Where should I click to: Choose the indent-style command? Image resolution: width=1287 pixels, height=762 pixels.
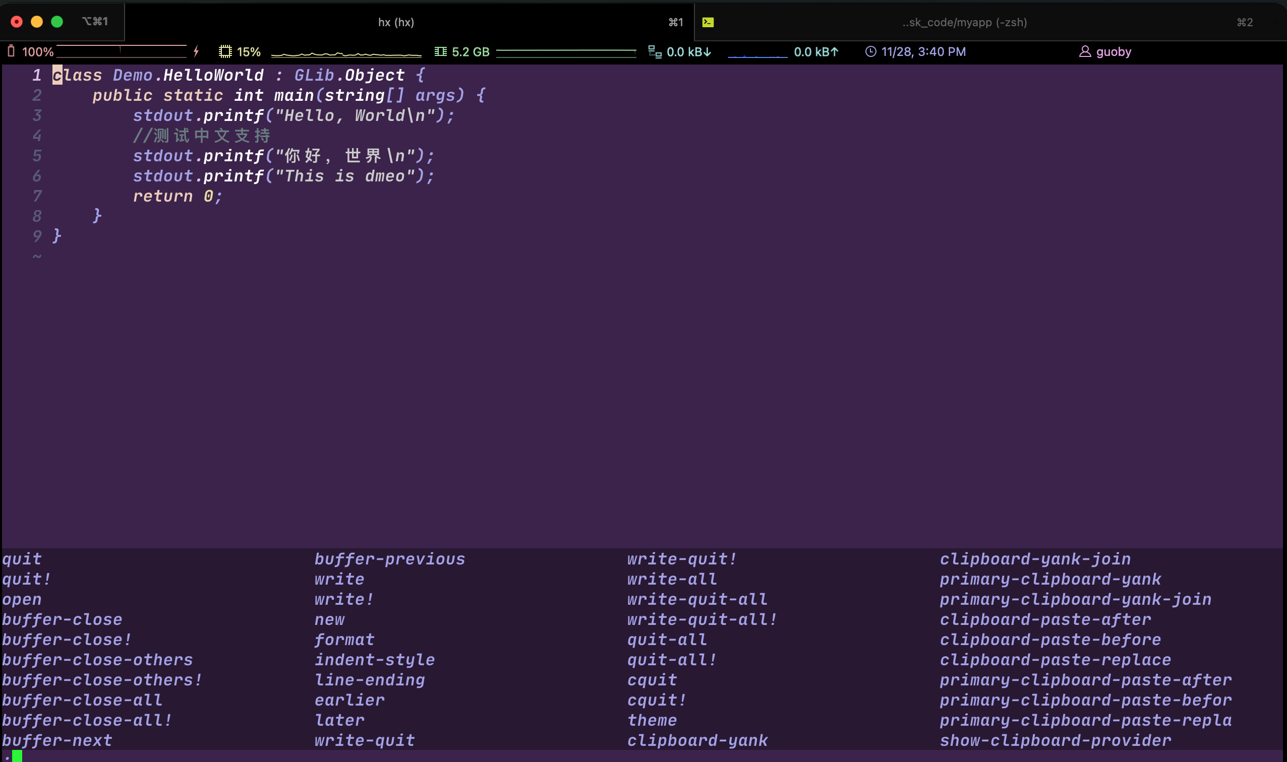[x=375, y=659]
